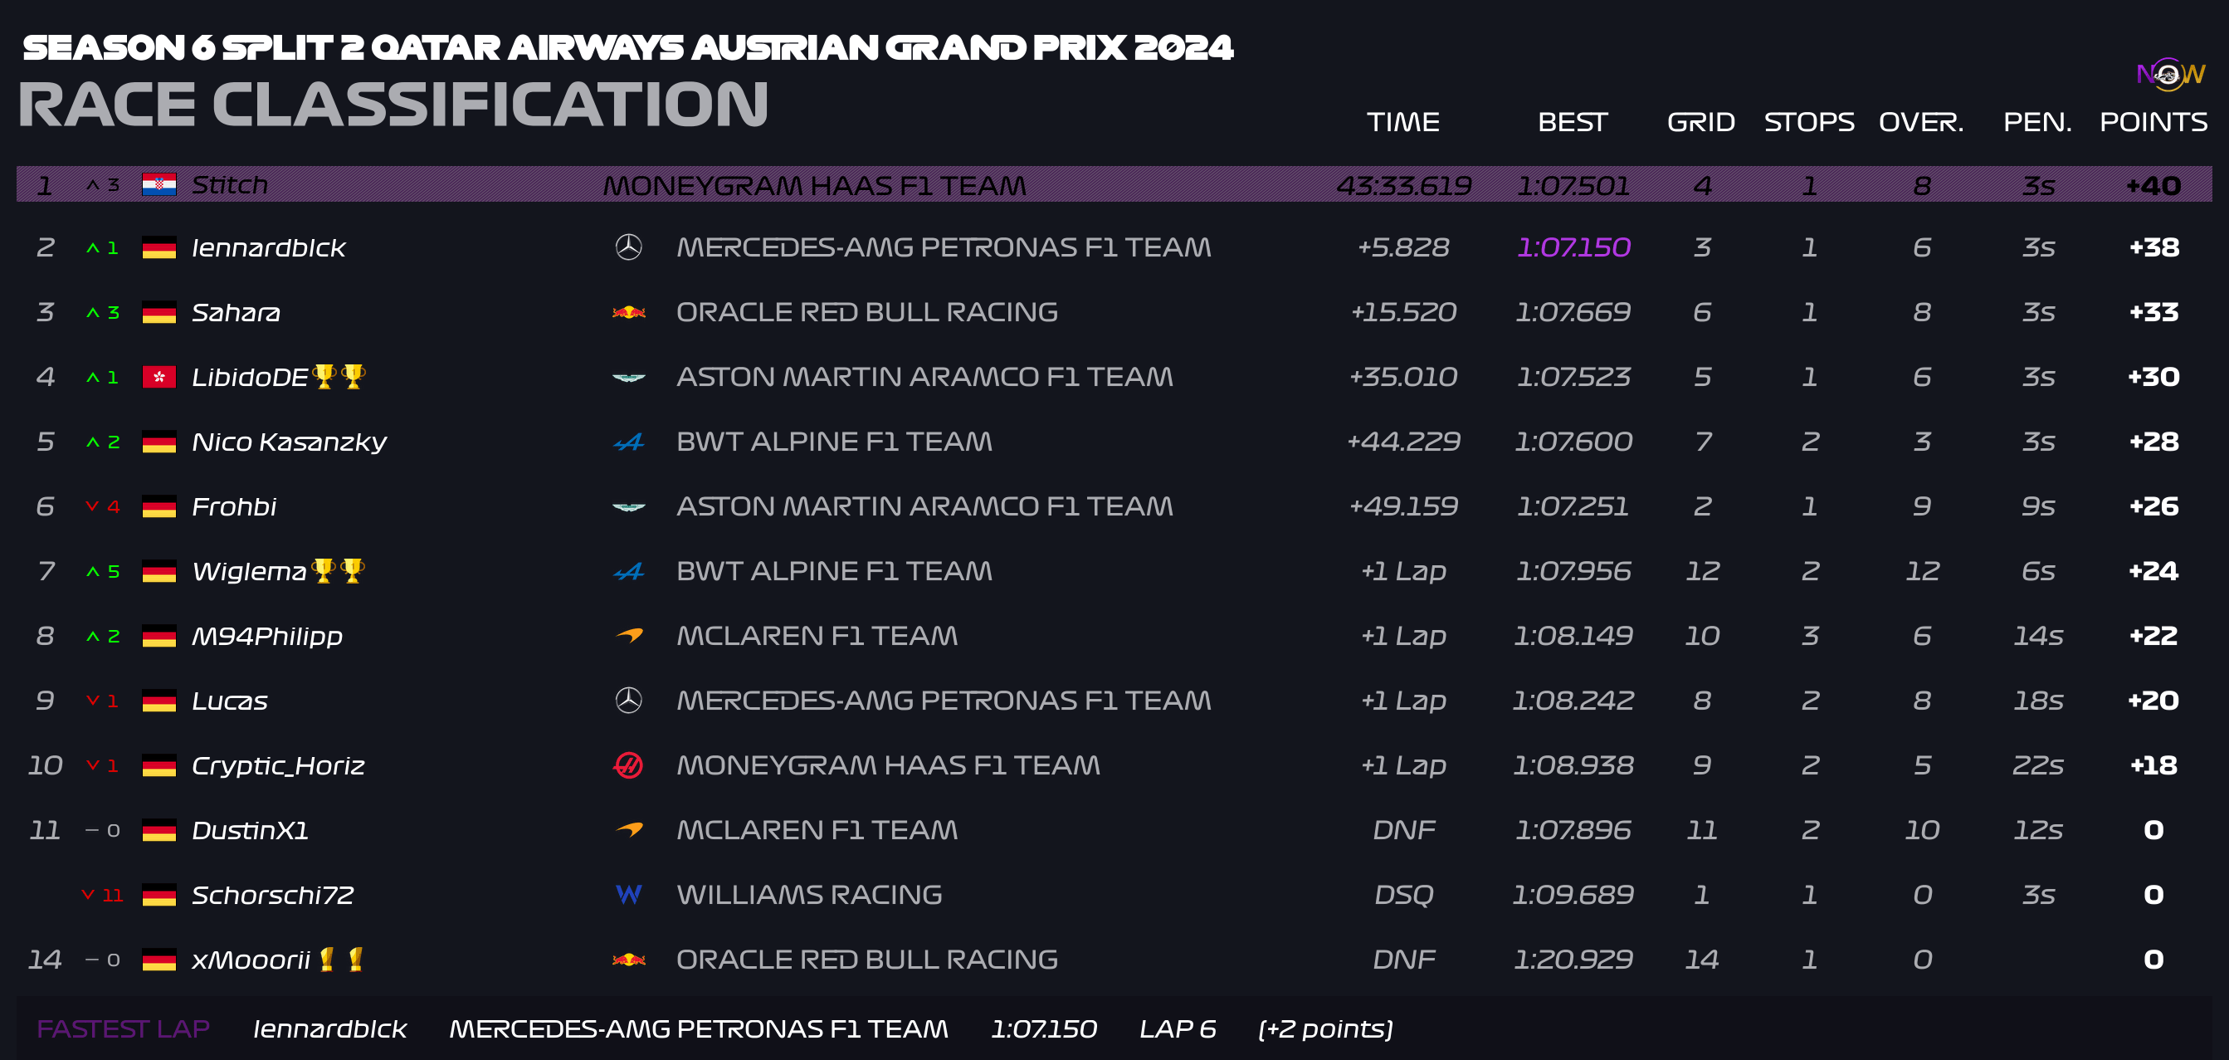Select the POINTS column header
The width and height of the screenshot is (2229, 1060).
[2153, 122]
